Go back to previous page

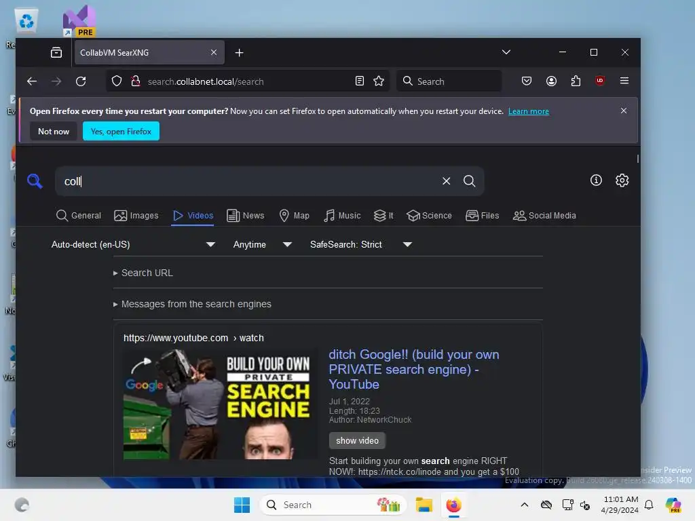pos(31,81)
